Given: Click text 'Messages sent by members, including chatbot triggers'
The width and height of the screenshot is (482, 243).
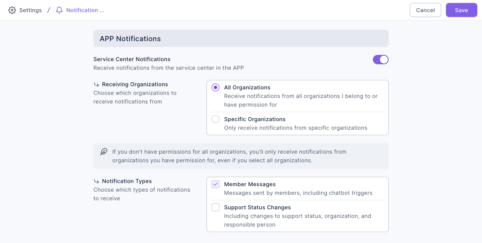Looking at the screenshot, I should click(x=298, y=193).
